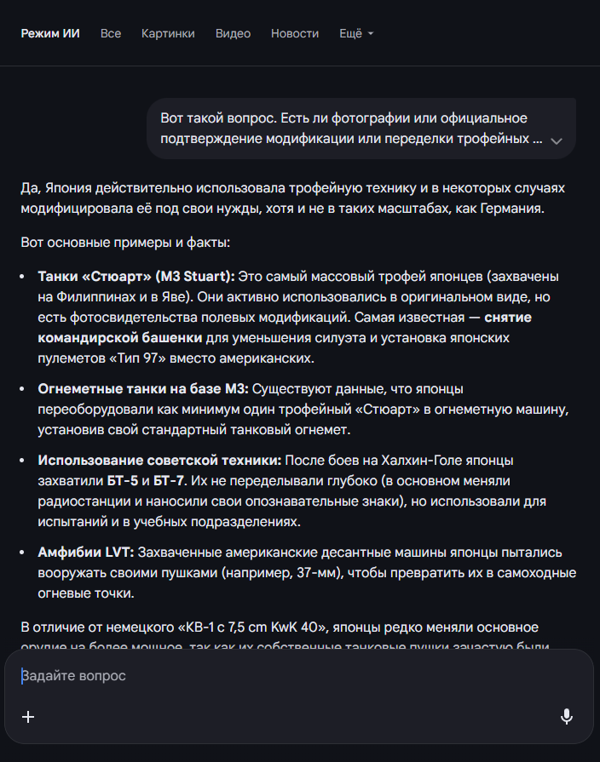Show the Новости tab results
This screenshot has width=600, height=762.
[x=295, y=34]
